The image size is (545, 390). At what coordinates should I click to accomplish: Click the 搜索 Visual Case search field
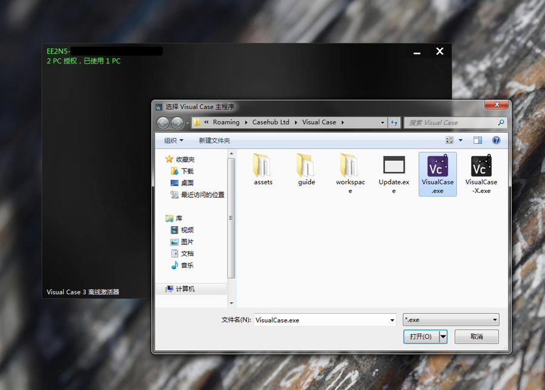click(x=451, y=123)
